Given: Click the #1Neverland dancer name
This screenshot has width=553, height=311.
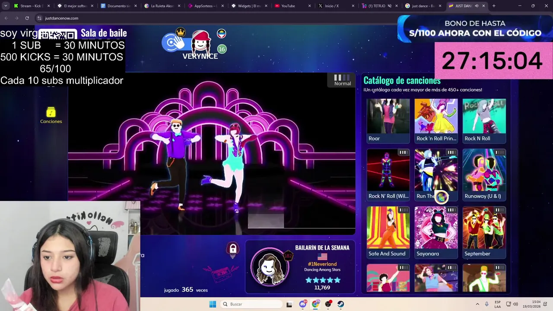Looking at the screenshot, I should coord(322,264).
